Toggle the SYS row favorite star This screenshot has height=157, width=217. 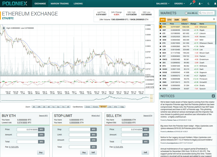tap(160, 89)
